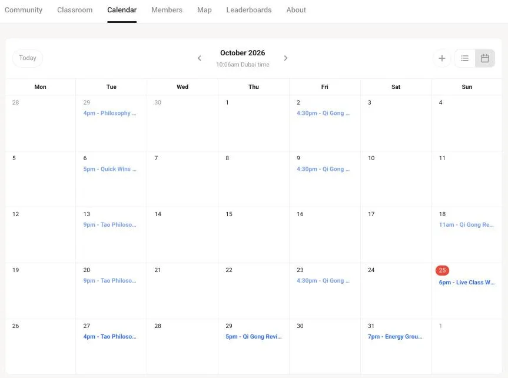This screenshot has width=508, height=378.
Task: Select date 11 on Sunday
Action: point(442,158)
